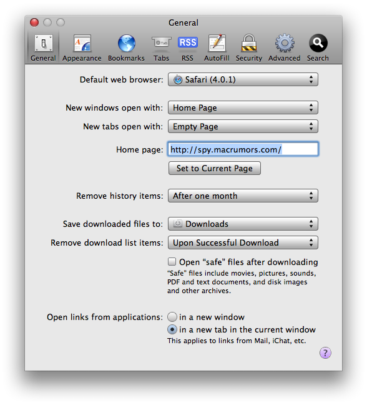Open the New tabs open with dropdown
This screenshot has height=405, width=367.
pos(243,126)
